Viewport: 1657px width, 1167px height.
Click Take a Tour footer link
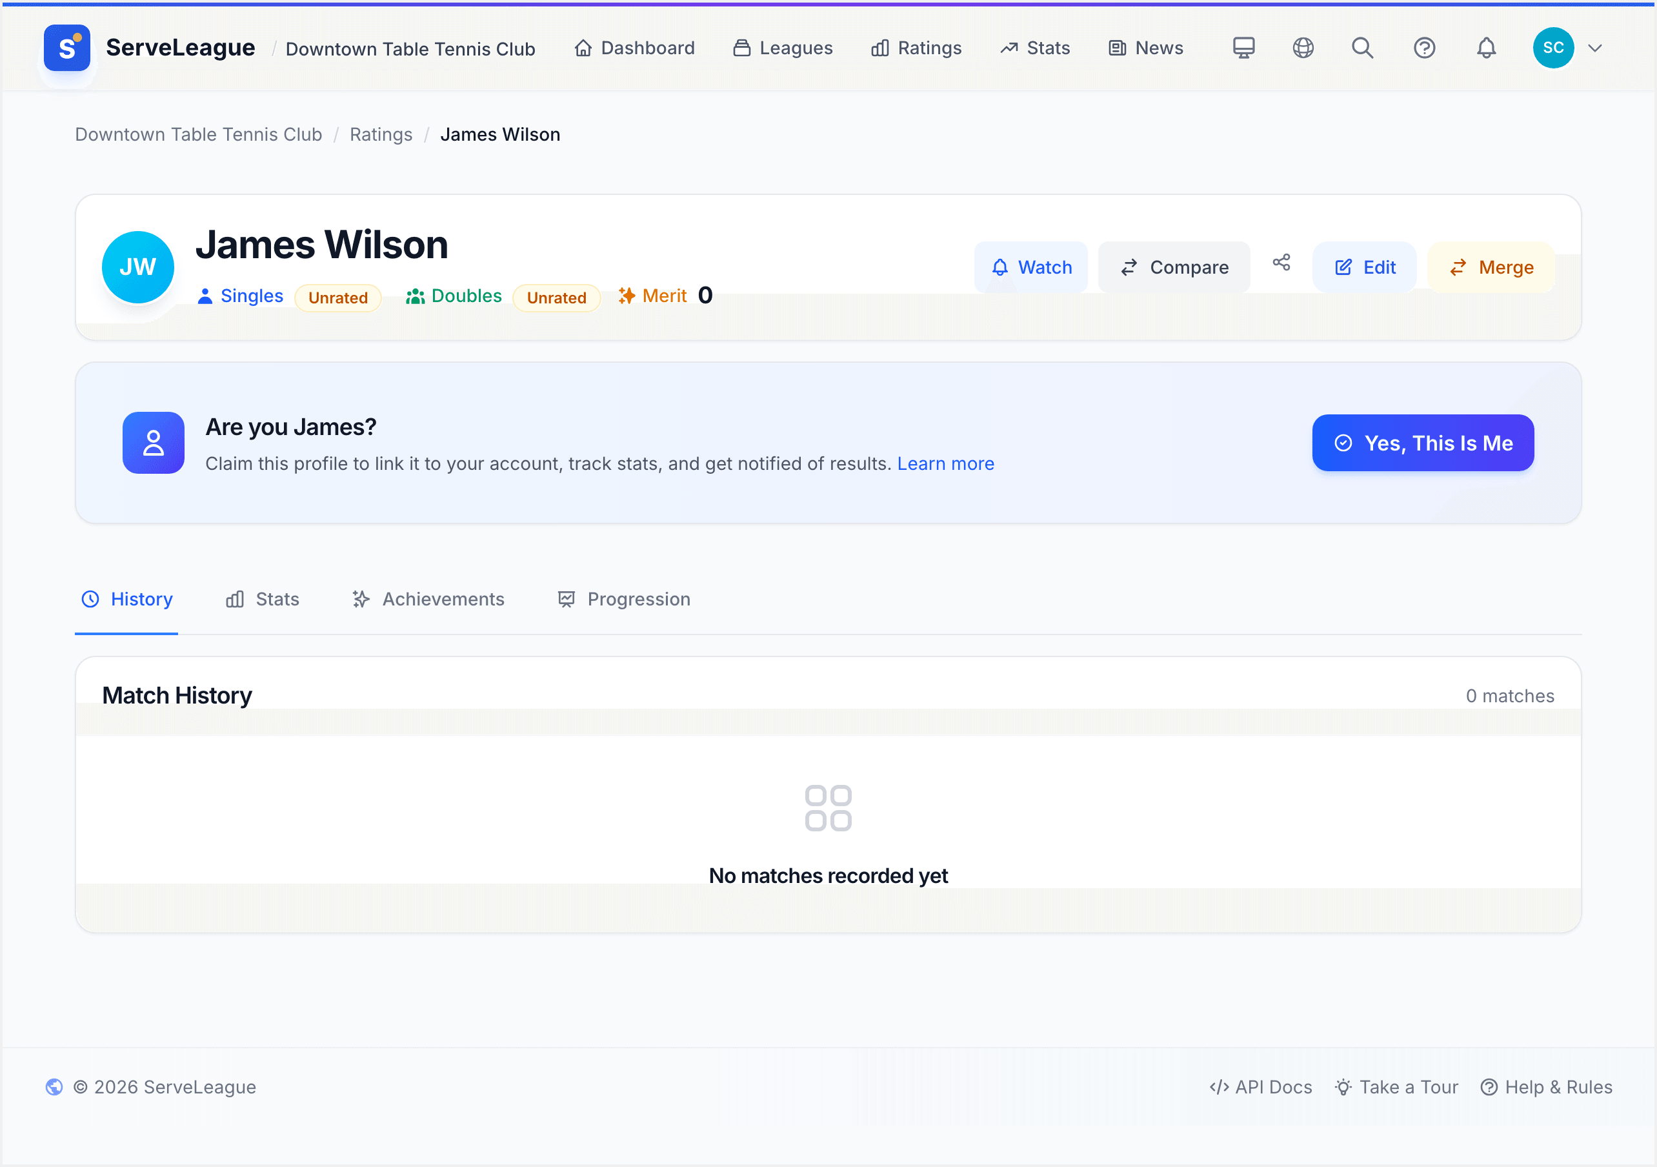click(1396, 1087)
